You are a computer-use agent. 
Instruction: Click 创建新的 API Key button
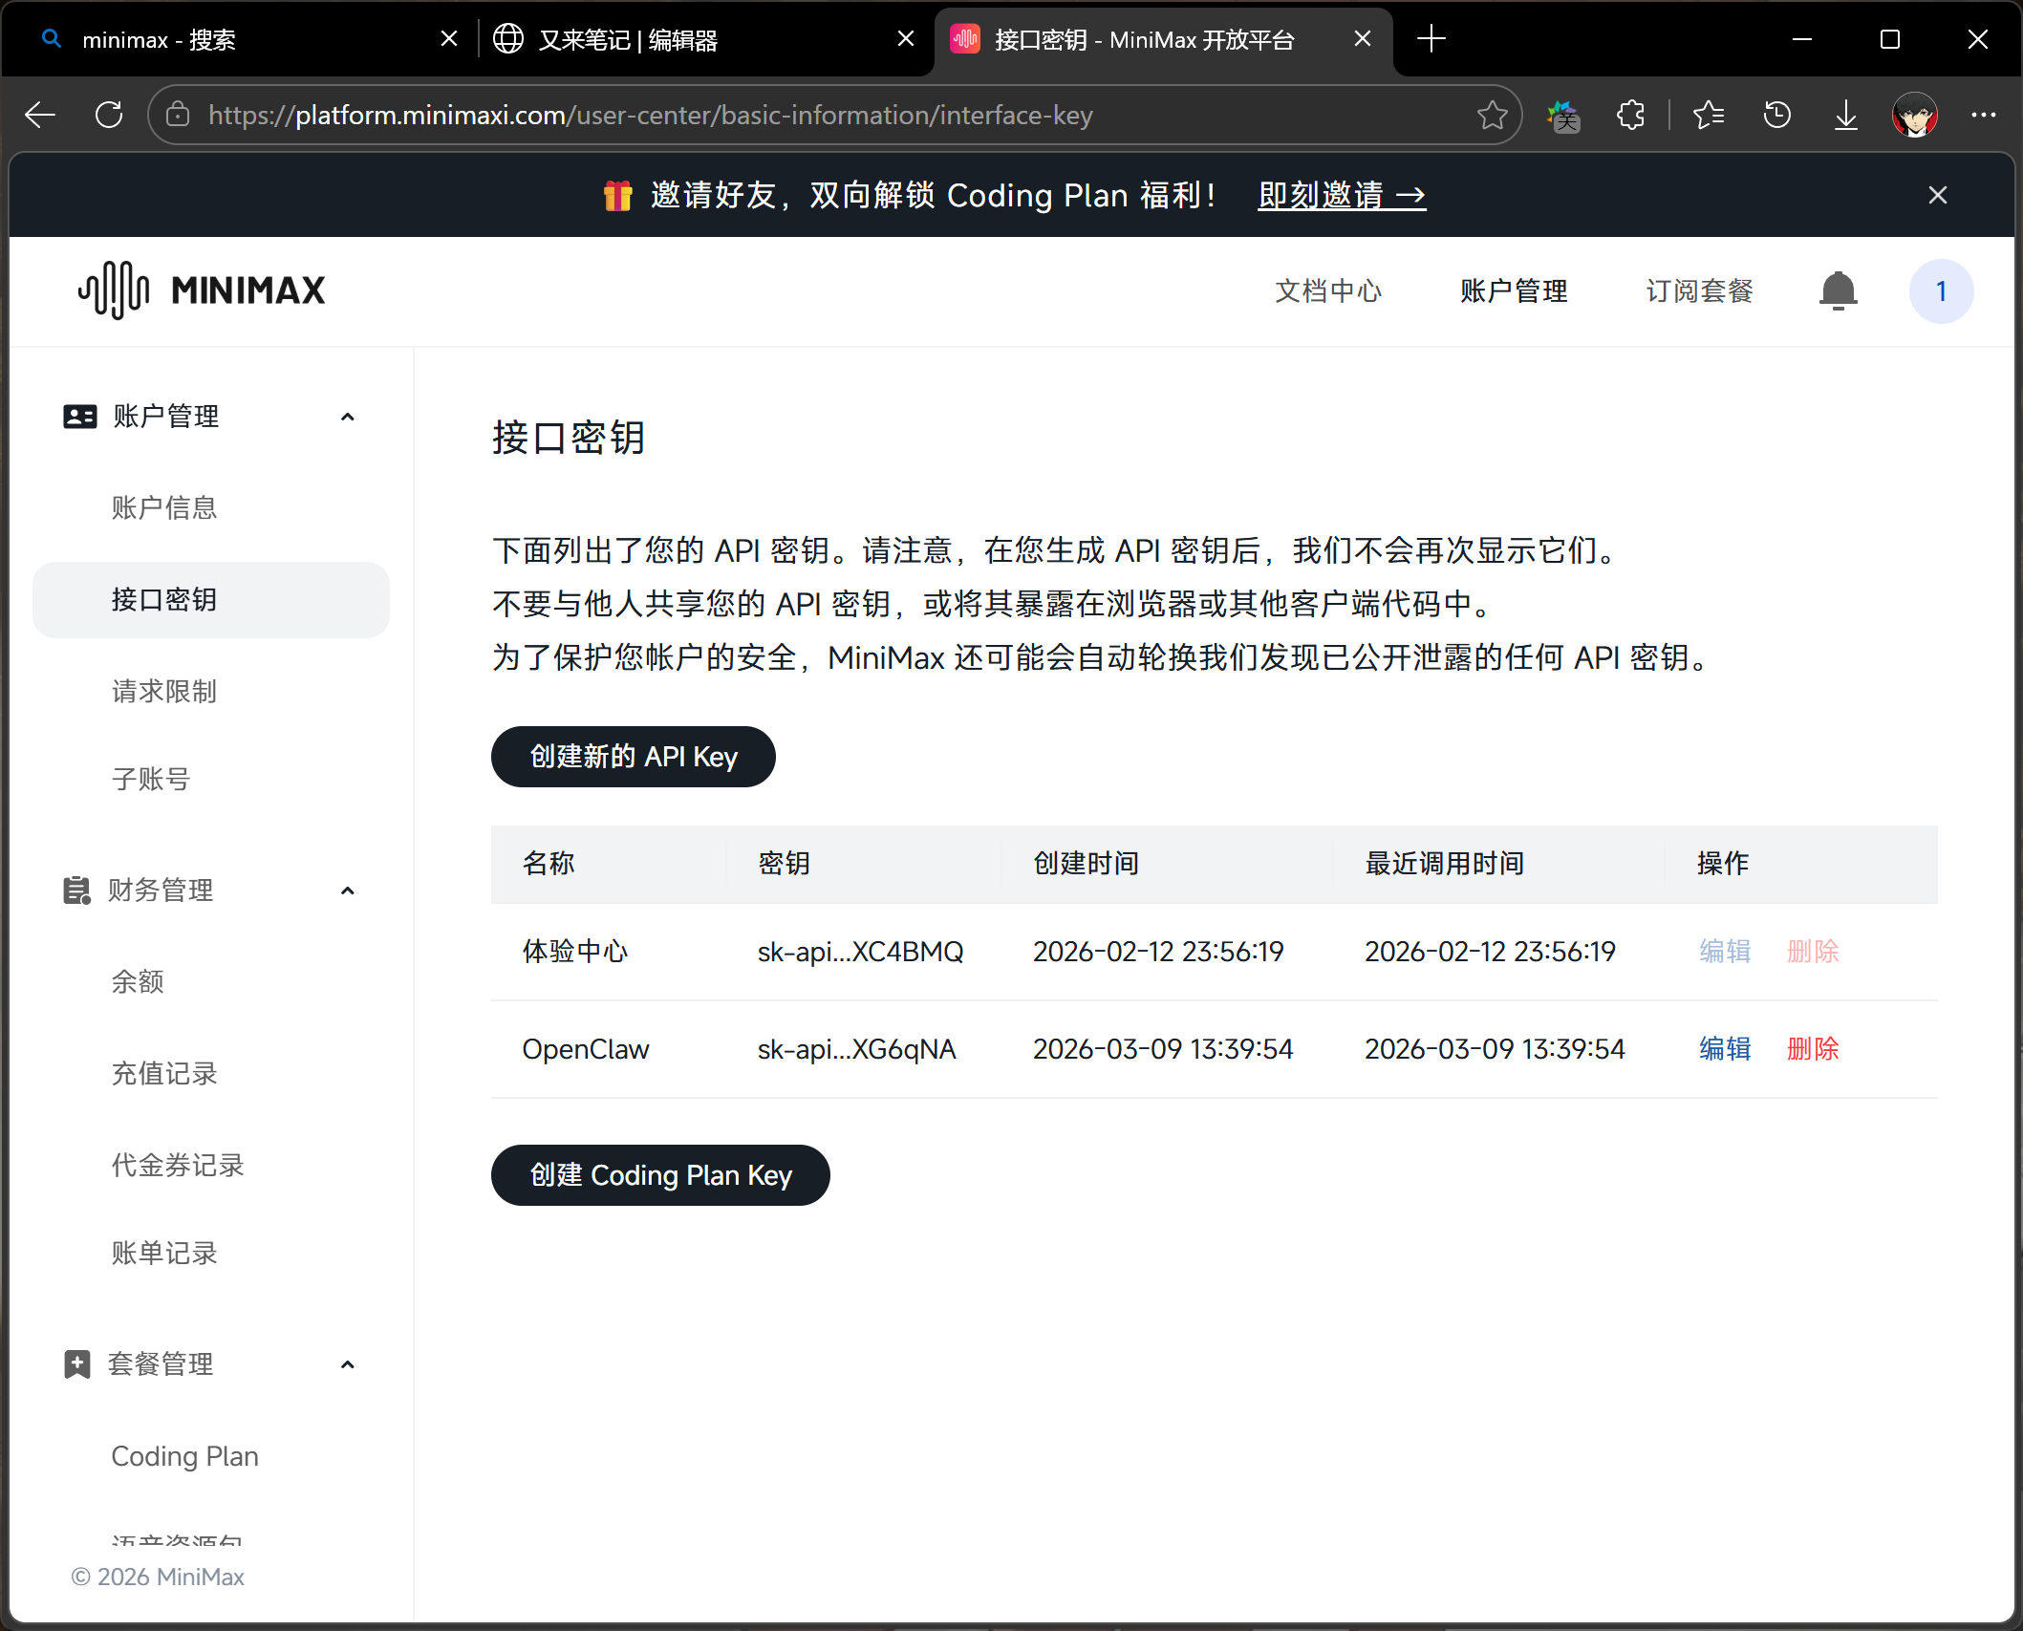[633, 757]
